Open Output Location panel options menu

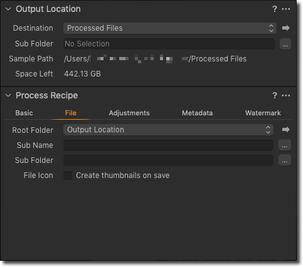285,9
